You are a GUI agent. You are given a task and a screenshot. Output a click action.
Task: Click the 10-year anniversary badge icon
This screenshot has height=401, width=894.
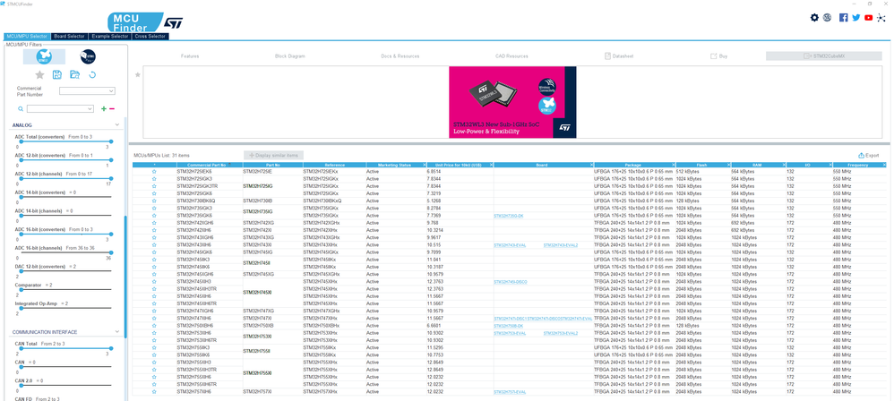828,18
